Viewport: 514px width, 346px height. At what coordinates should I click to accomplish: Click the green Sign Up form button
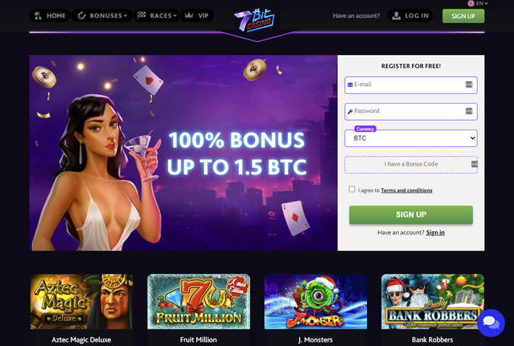tap(410, 214)
